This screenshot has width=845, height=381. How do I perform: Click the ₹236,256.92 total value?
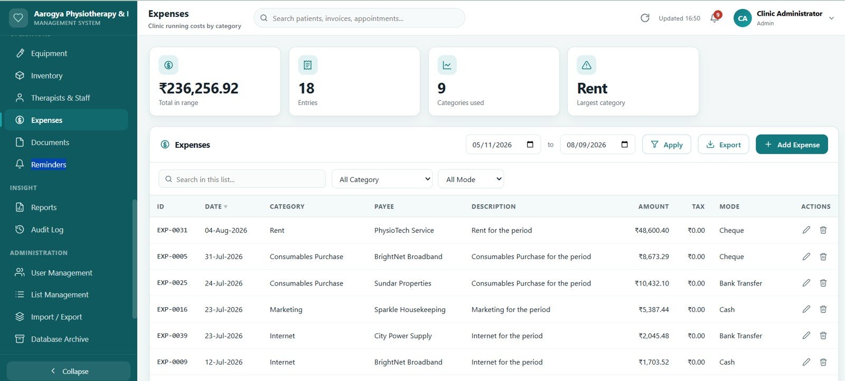(x=199, y=88)
